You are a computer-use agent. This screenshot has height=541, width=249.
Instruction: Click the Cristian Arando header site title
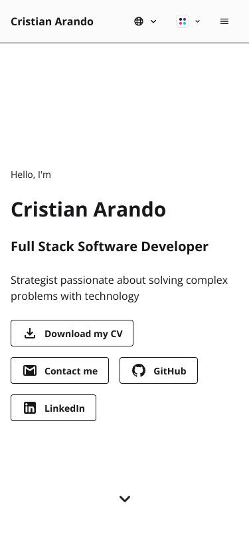click(x=52, y=21)
